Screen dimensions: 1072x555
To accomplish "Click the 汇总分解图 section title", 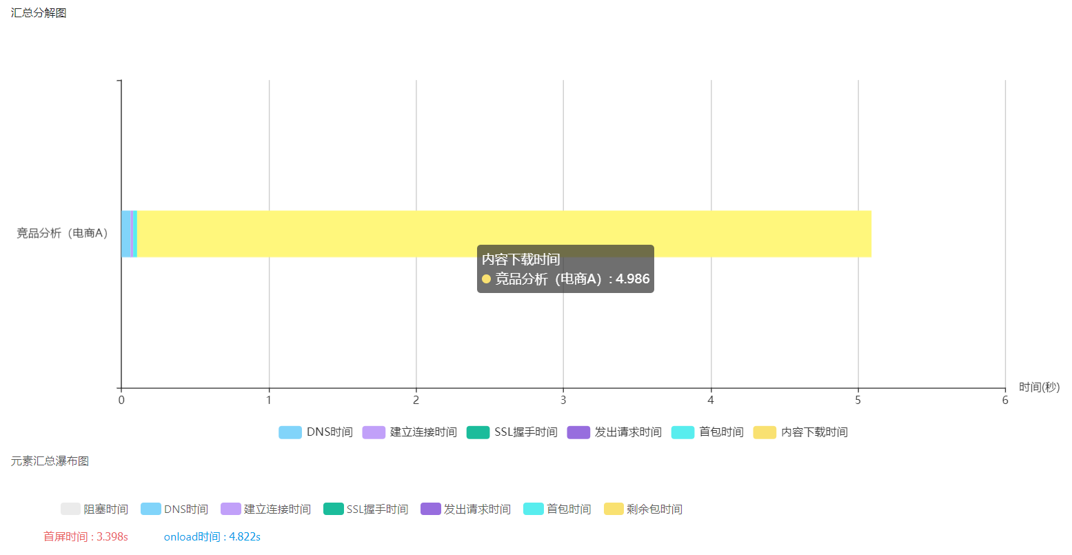I will (x=39, y=13).
